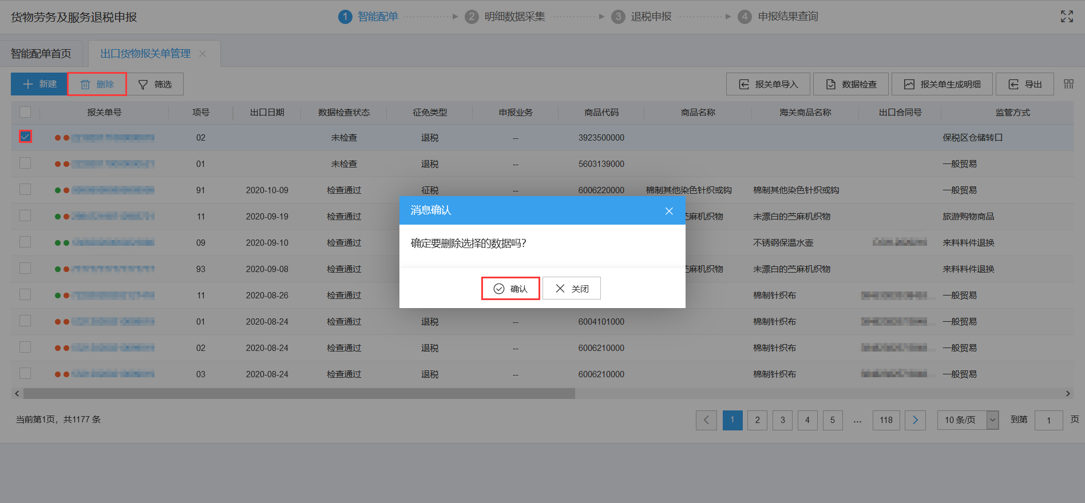The image size is (1085, 503).
Task: Click 棉制其他染色针织或钩 under 商品名称
Action: [689, 190]
